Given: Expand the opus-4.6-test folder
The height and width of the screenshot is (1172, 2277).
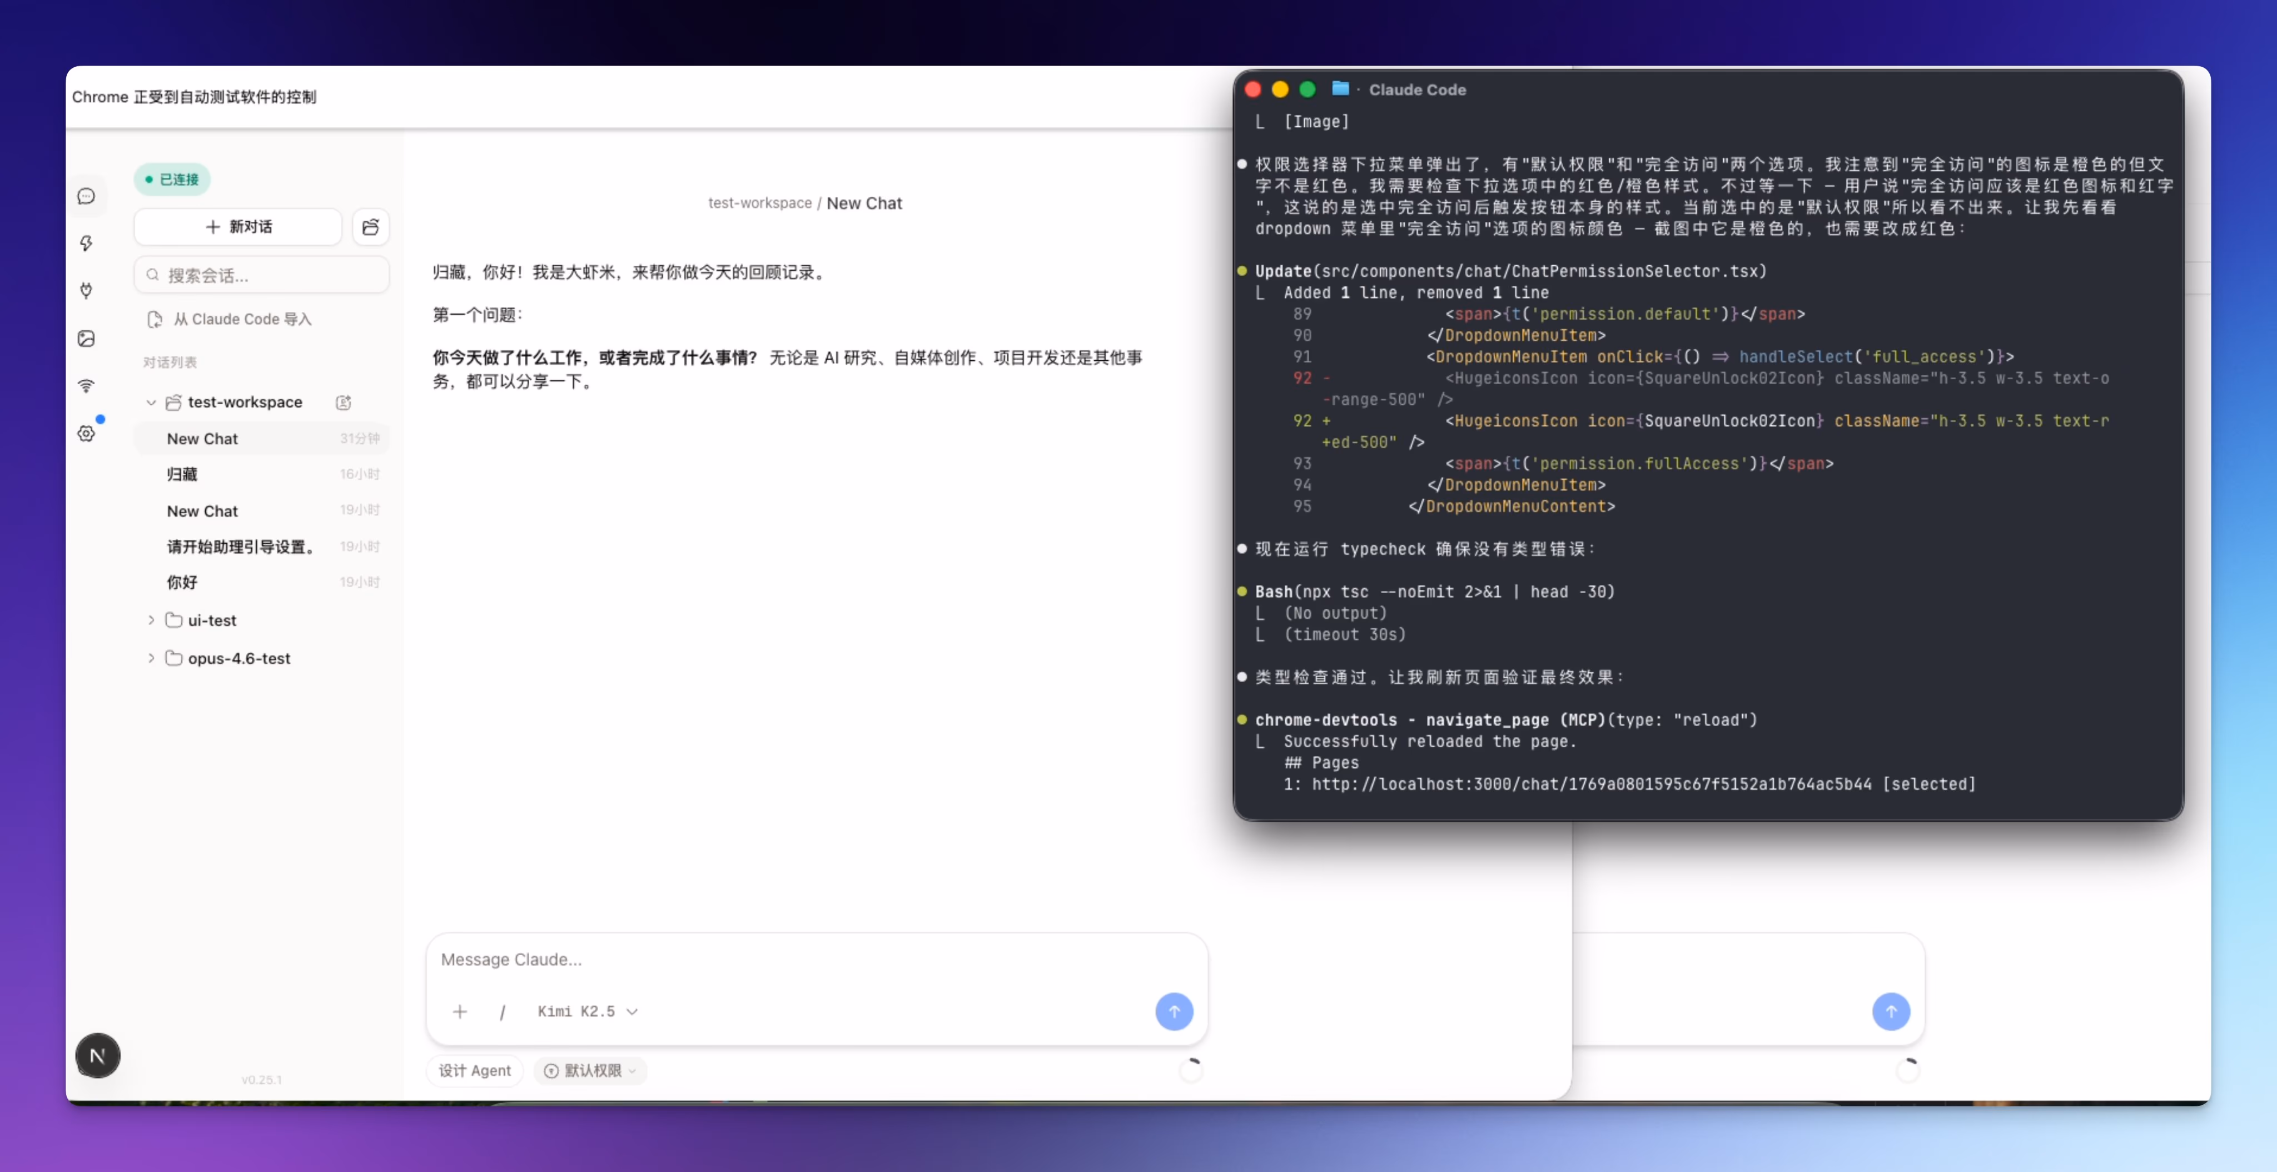Looking at the screenshot, I should click(151, 658).
